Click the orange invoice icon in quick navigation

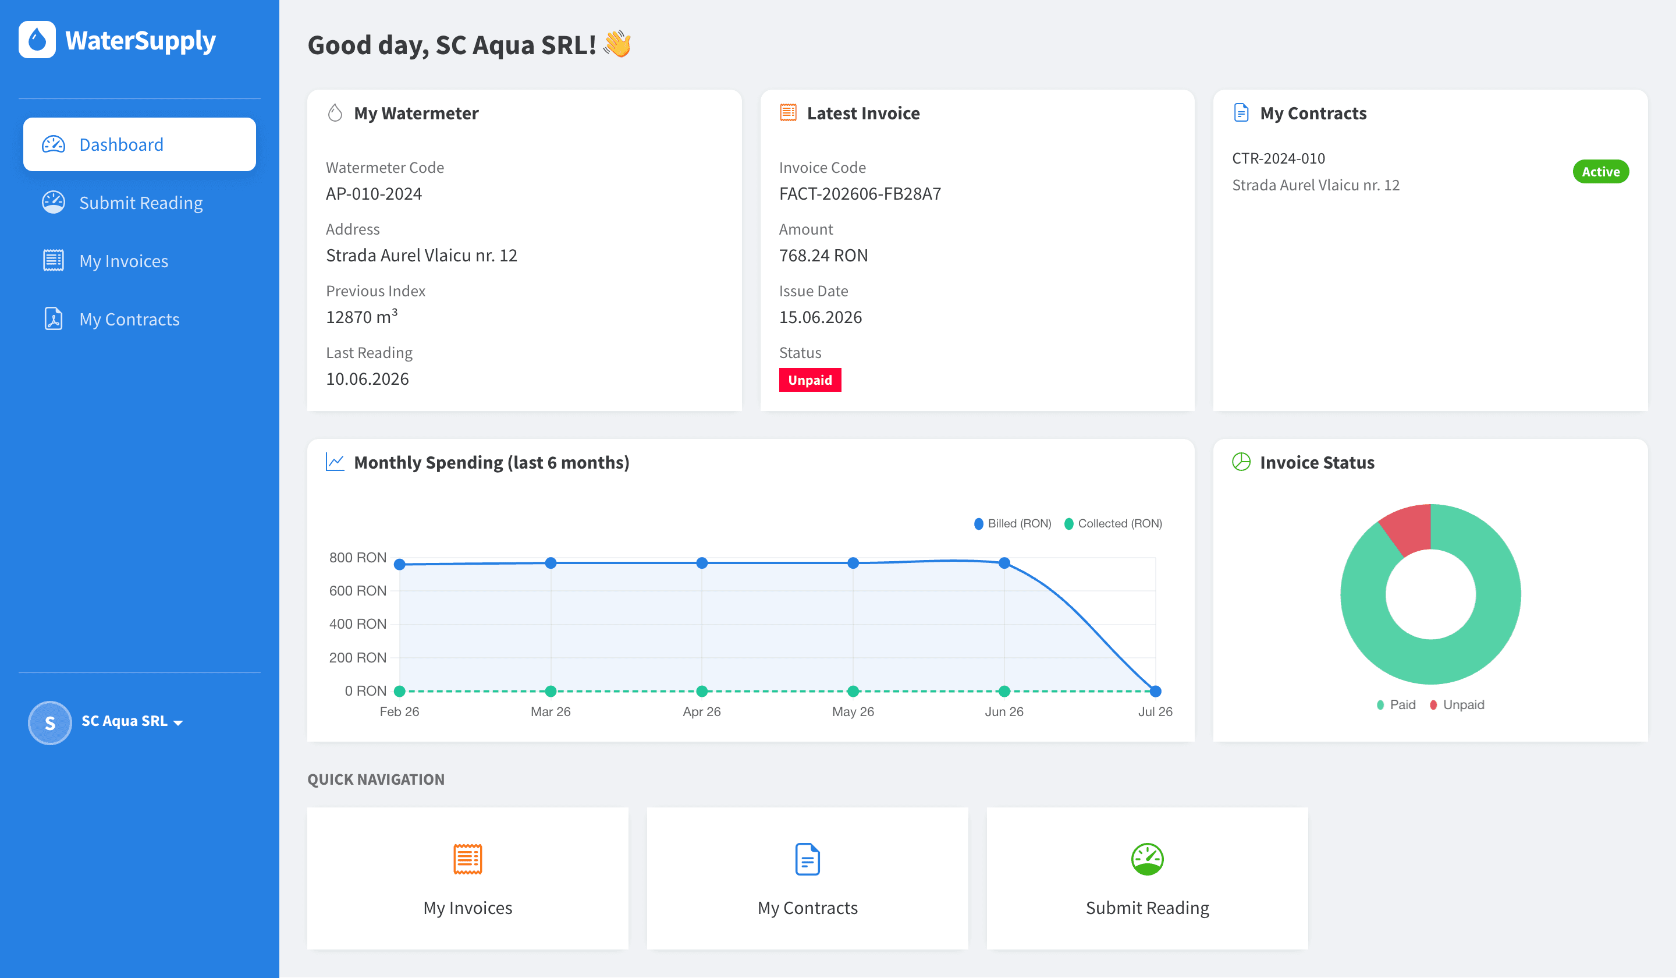467,859
